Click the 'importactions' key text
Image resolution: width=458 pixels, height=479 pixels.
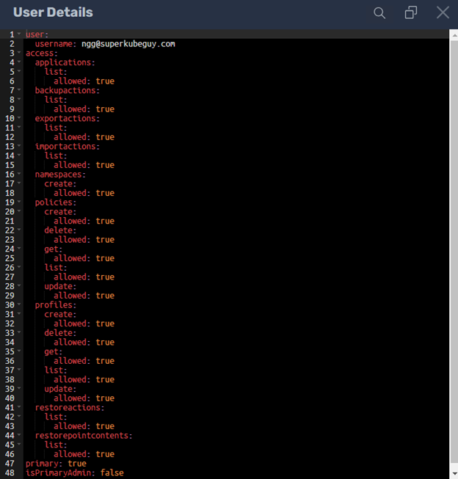point(65,146)
